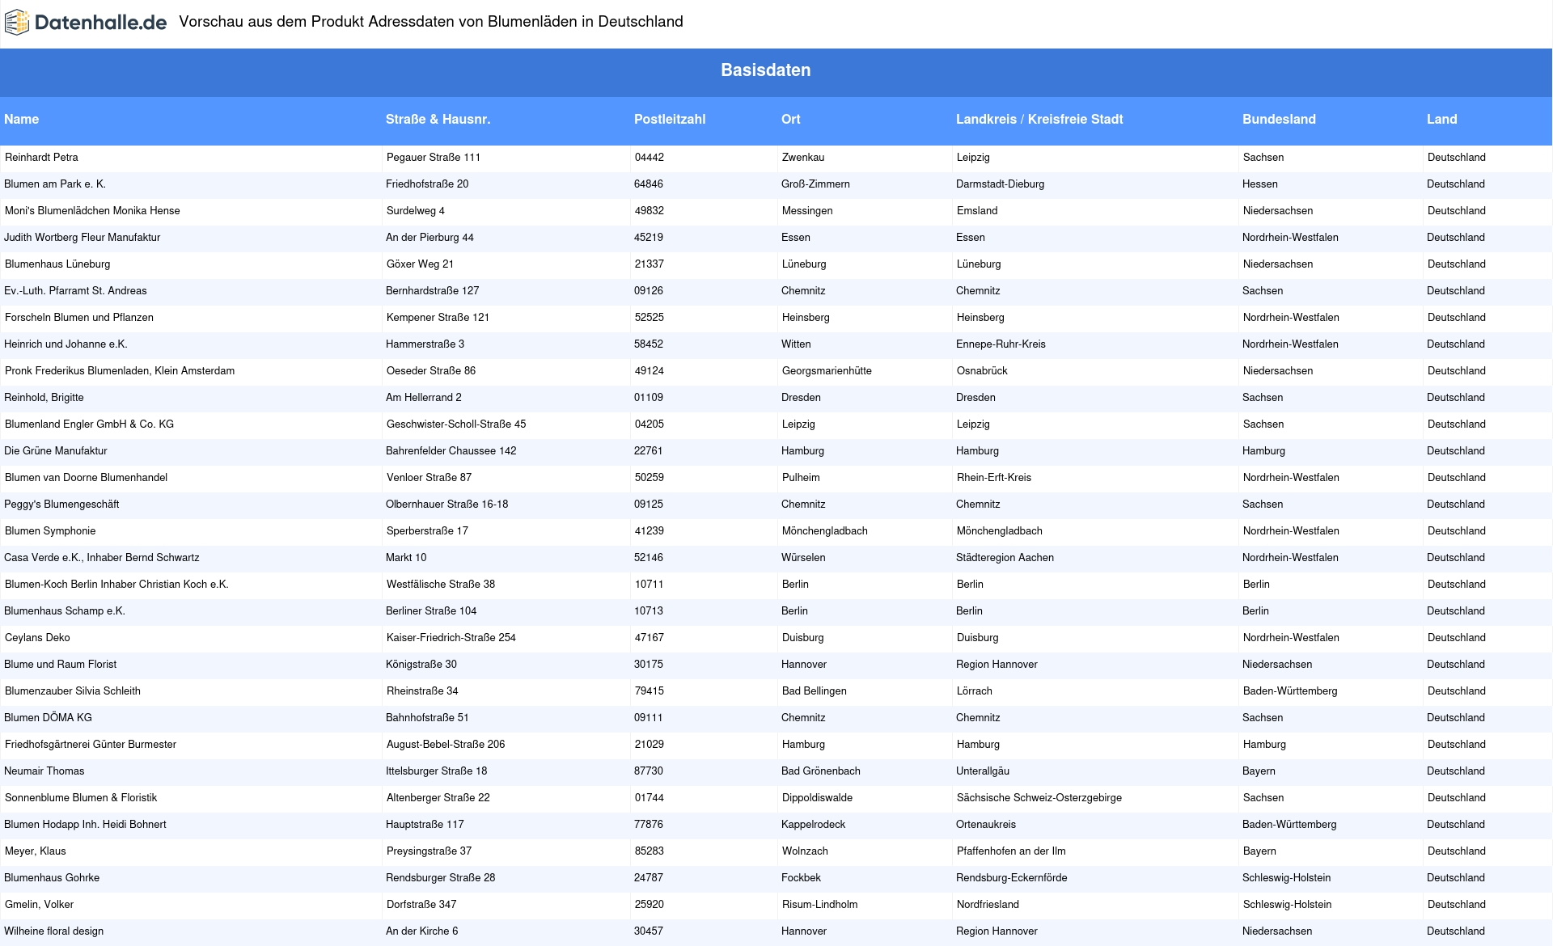Screen dimensions: 1553x946
Task: Click address Geschwister-Scholl-Straße 45
Action: 456,424
